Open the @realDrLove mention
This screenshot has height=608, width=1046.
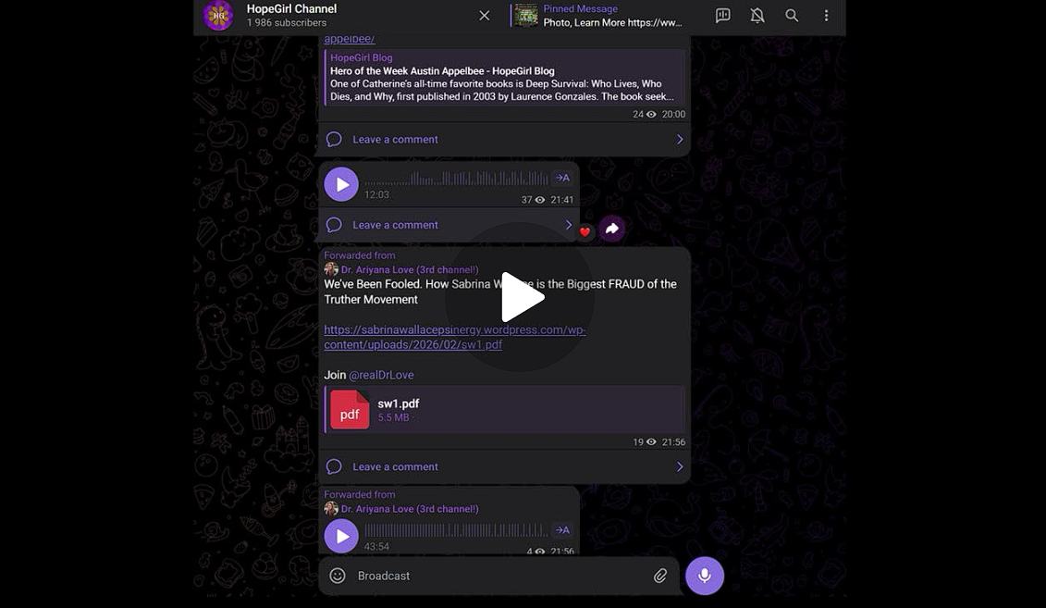(x=381, y=375)
